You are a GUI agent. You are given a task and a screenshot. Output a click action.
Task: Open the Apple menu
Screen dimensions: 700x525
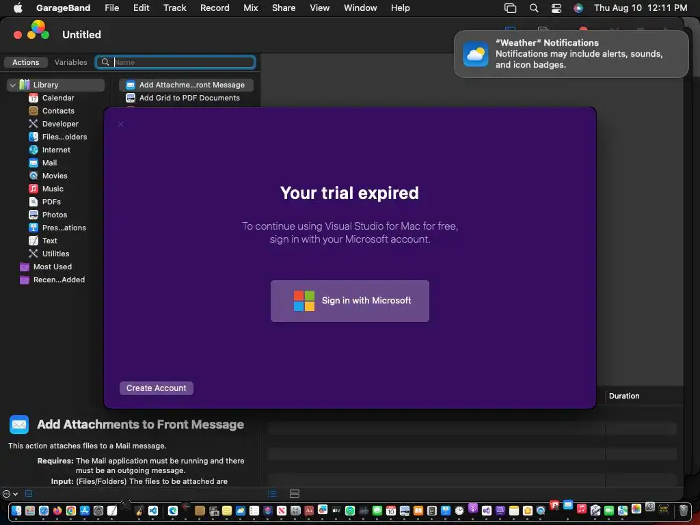click(x=18, y=8)
